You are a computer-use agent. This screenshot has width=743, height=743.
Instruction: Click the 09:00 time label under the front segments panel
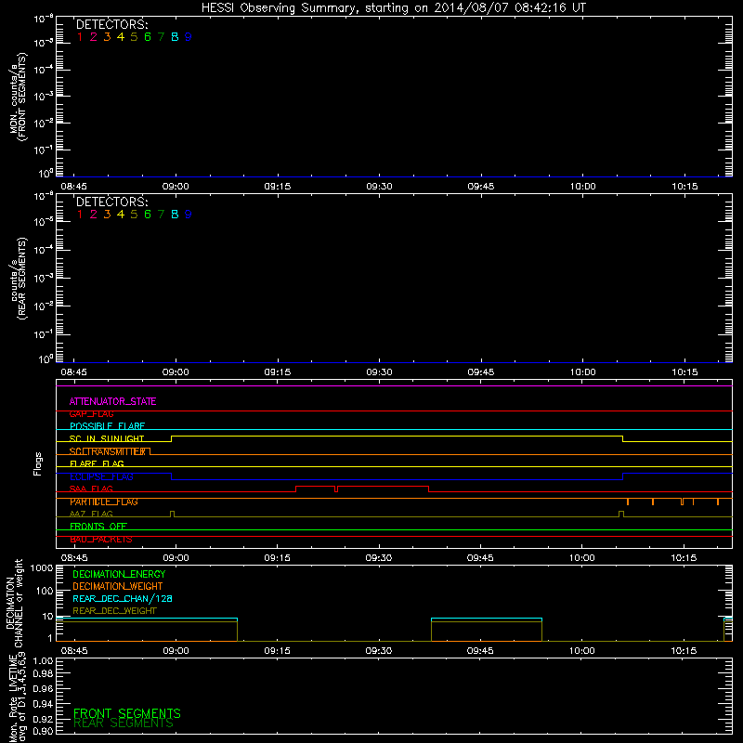[x=176, y=187]
